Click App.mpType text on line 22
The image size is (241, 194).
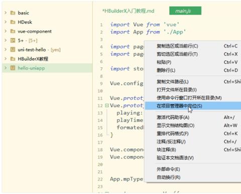(127, 179)
